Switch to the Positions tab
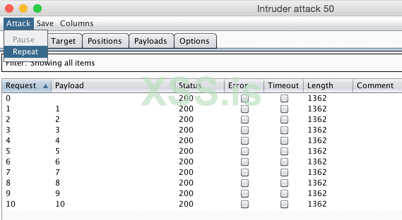The image size is (402, 220). pos(105,41)
